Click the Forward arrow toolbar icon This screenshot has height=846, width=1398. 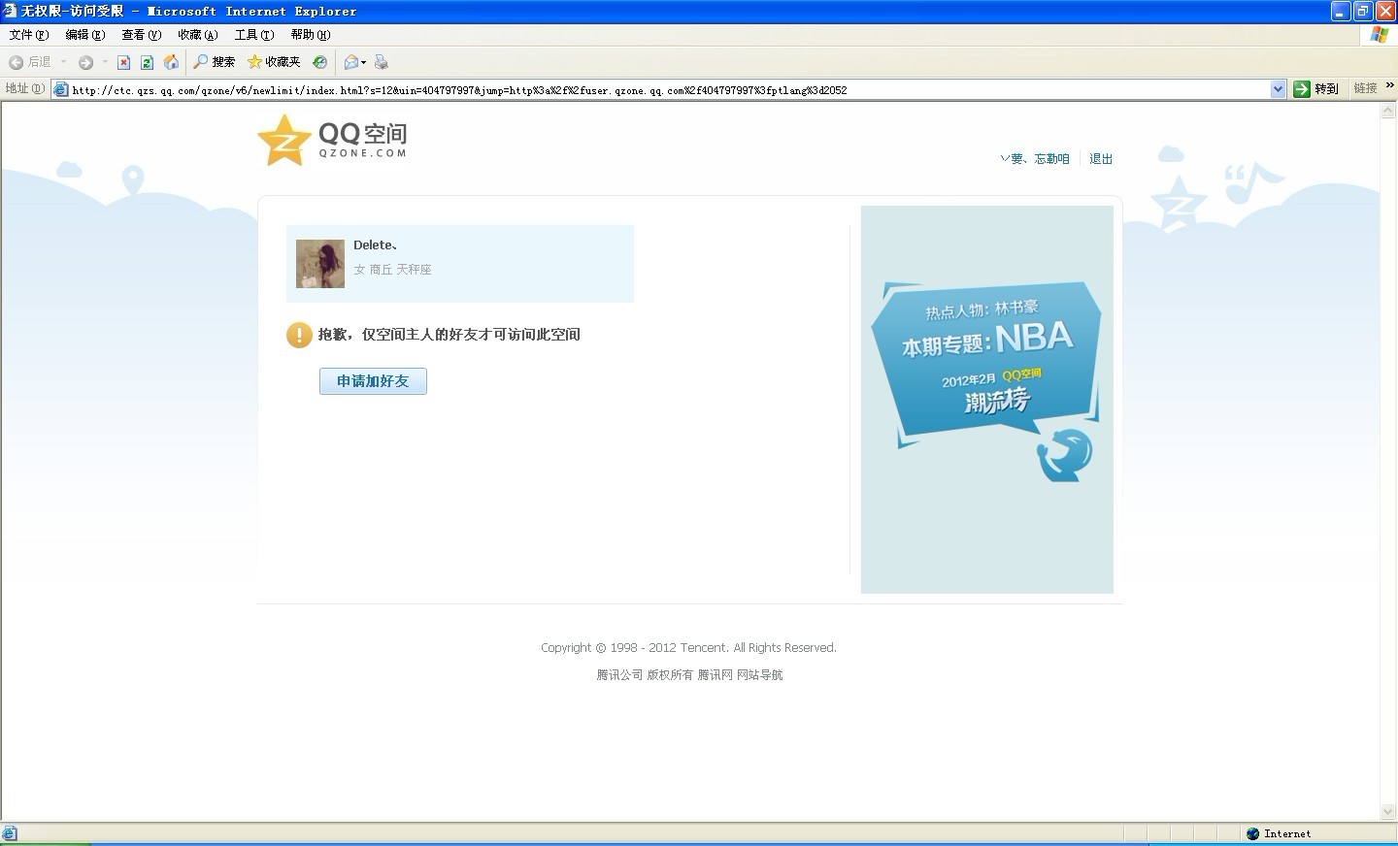pyautogui.click(x=85, y=62)
